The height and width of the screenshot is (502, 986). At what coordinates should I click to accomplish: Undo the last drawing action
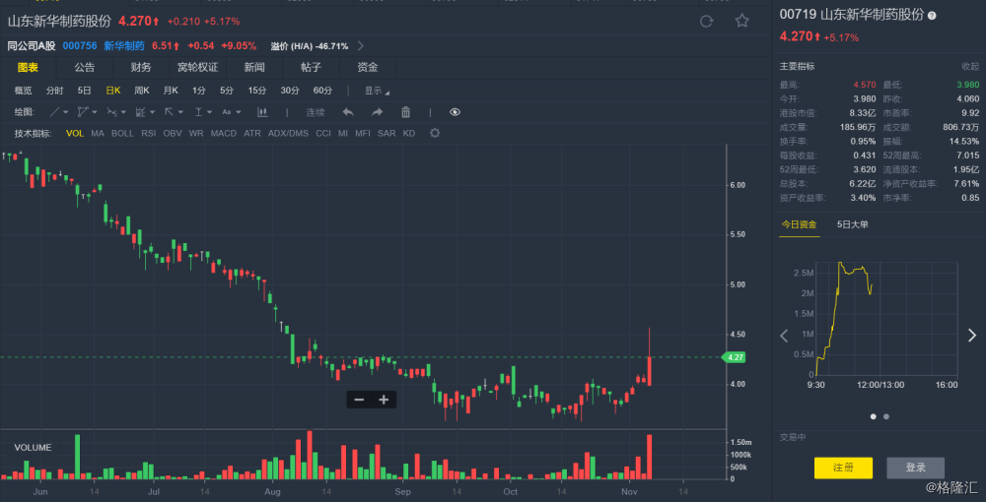click(347, 112)
